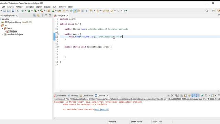
Task: Open Var.java:16 stack trace link
Action: coord(101,110)
